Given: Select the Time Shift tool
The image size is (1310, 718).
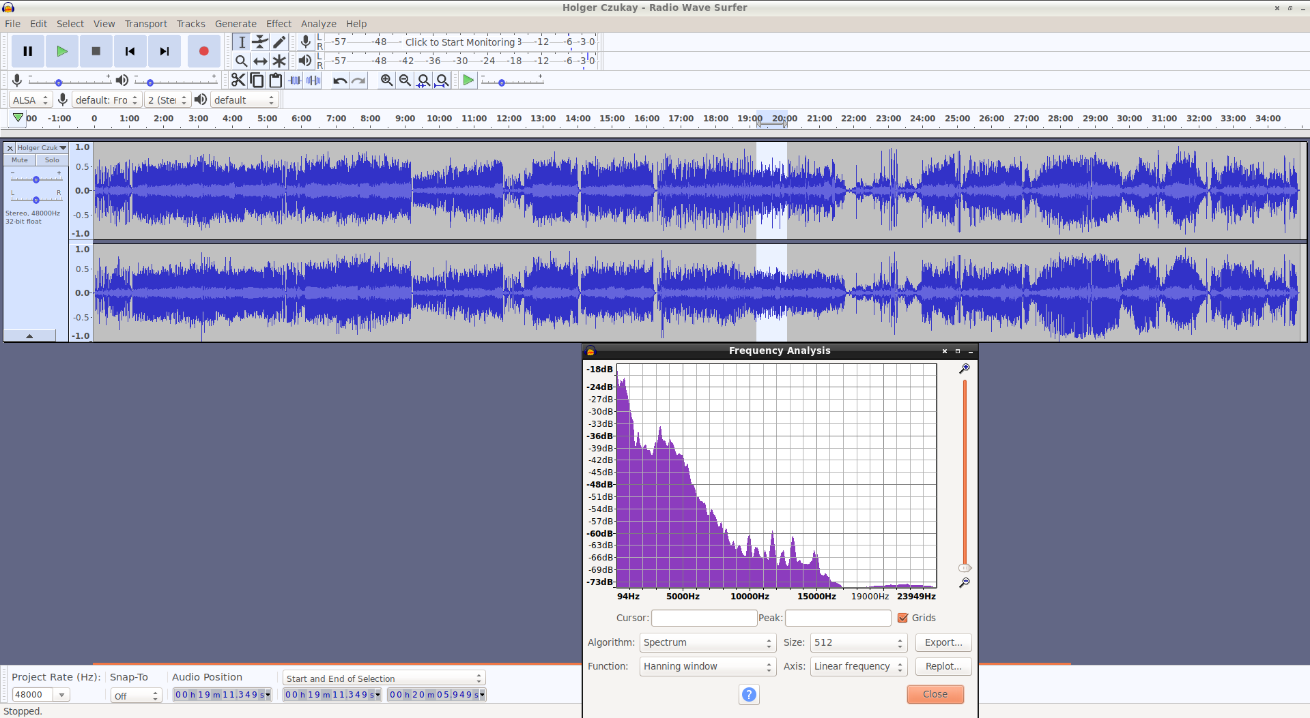Looking at the screenshot, I should [260, 61].
